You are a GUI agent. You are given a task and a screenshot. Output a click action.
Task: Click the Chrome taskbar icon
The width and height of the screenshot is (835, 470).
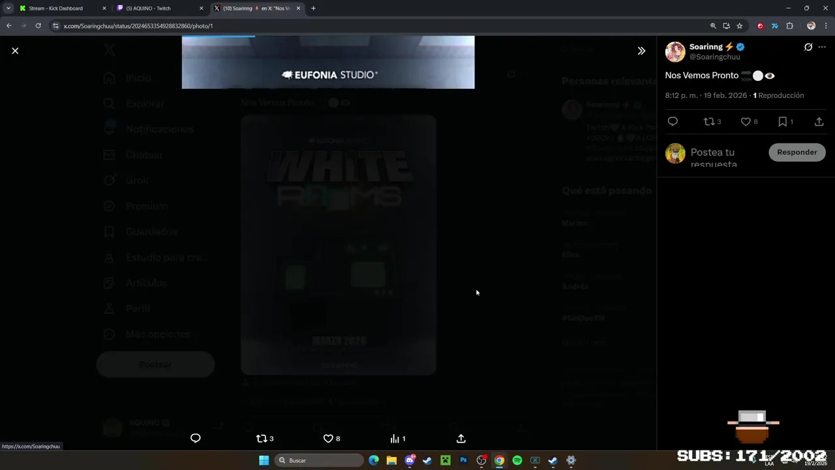(499, 460)
